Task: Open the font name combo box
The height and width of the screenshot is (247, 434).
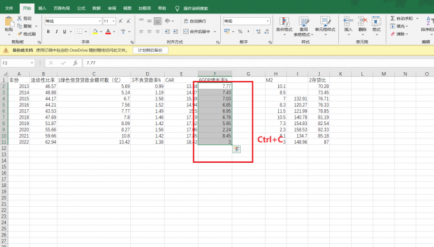Action: point(73,21)
